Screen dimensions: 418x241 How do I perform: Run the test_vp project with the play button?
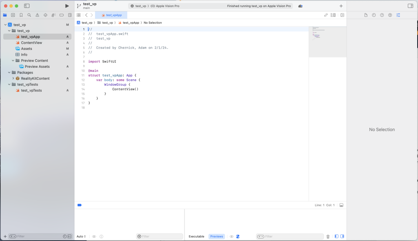(67, 6)
